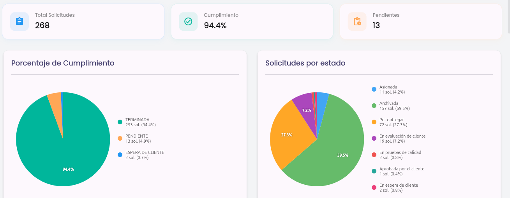Click the blue clipboard Total Solicitudes icon
This screenshot has width=510, height=198.
coord(19,21)
